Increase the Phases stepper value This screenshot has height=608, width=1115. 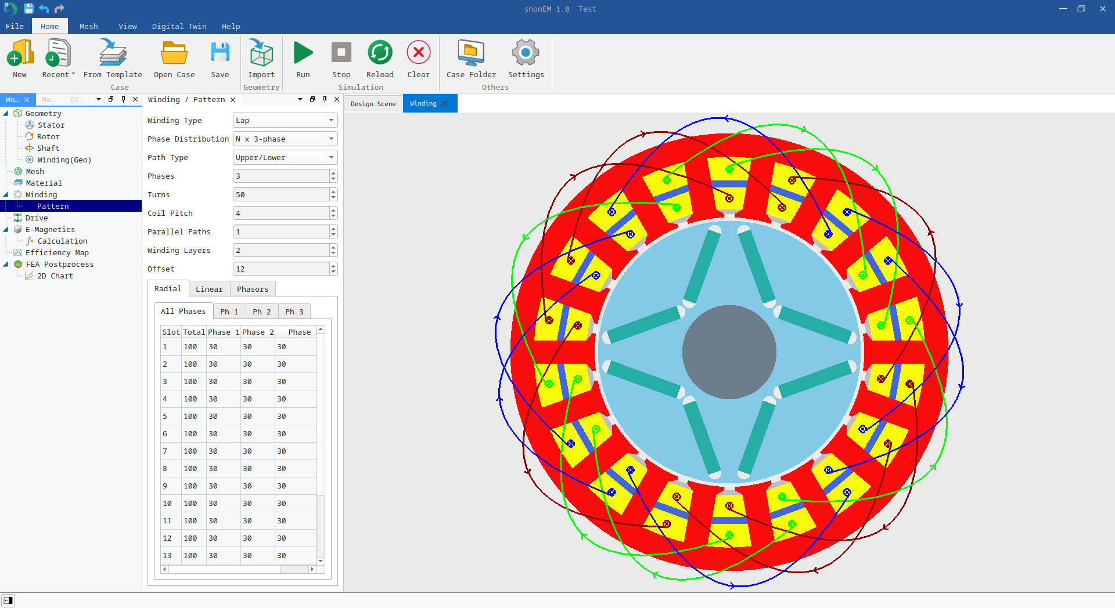(x=333, y=173)
